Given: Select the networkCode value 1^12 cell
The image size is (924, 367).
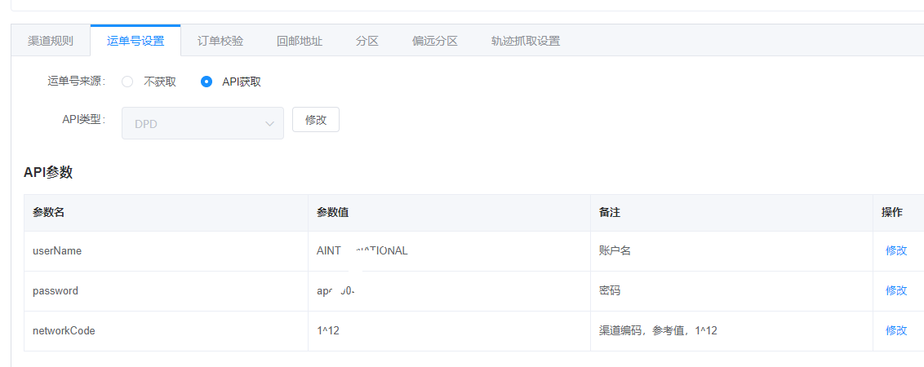Looking at the screenshot, I should pos(448,330).
